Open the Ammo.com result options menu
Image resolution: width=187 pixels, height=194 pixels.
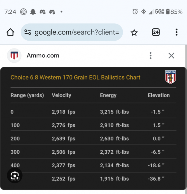tap(150, 55)
